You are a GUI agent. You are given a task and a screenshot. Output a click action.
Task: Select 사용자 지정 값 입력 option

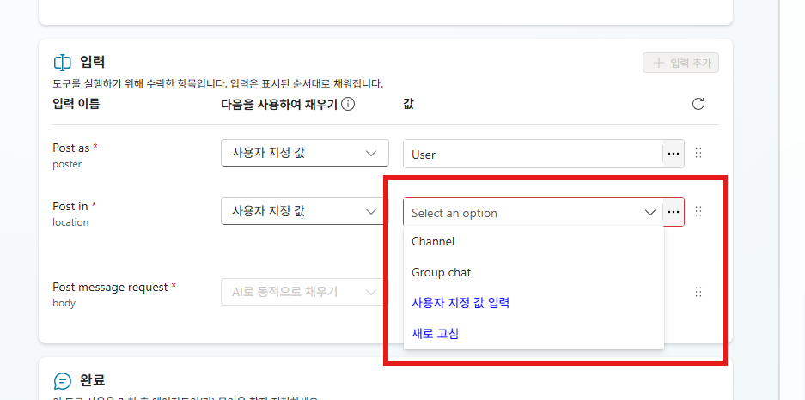[534, 303]
